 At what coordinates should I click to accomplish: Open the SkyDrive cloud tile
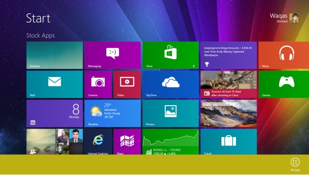[x=171, y=84]
